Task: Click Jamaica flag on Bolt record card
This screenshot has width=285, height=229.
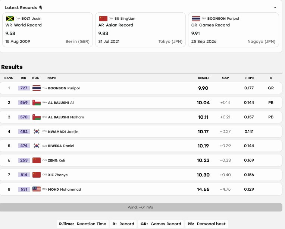Action: tap(10, 19)
